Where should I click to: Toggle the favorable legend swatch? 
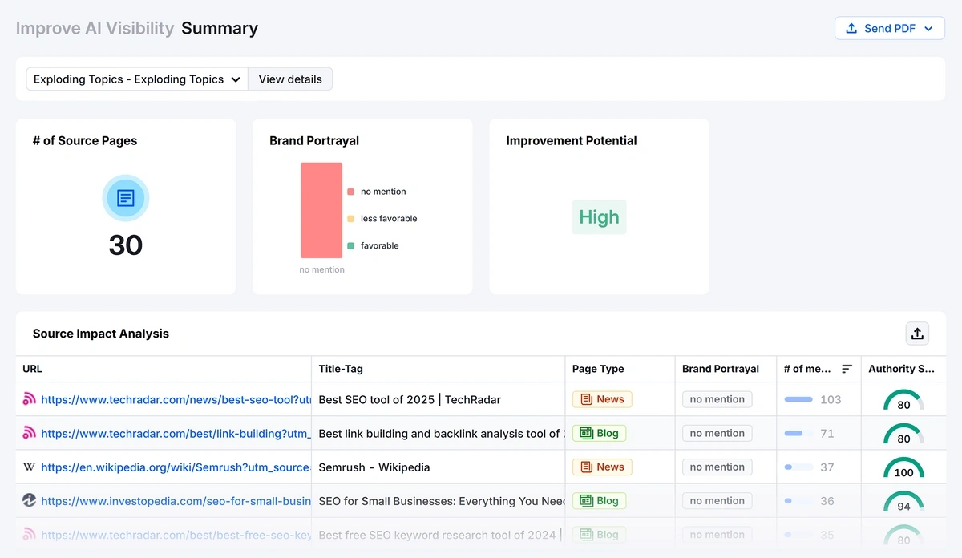[x=351, y=246]
